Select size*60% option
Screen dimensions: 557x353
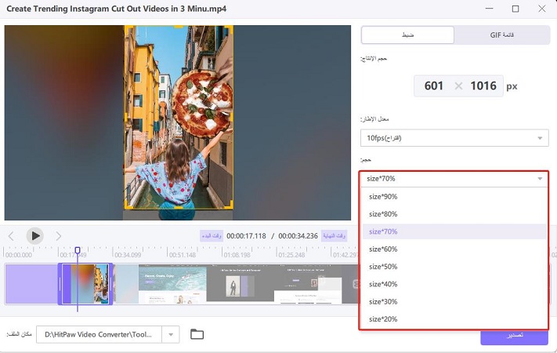[x=454, y=249]
